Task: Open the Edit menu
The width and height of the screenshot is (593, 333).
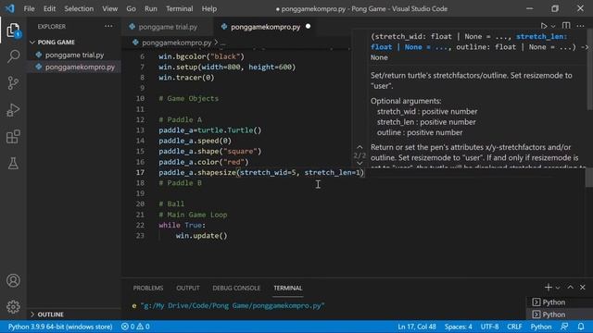Action: click(49, 8)
